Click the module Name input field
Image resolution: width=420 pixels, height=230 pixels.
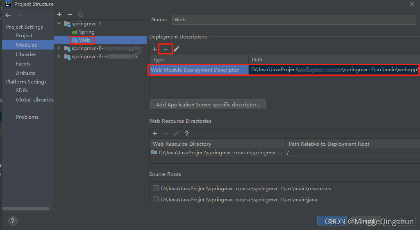point(294,20)
